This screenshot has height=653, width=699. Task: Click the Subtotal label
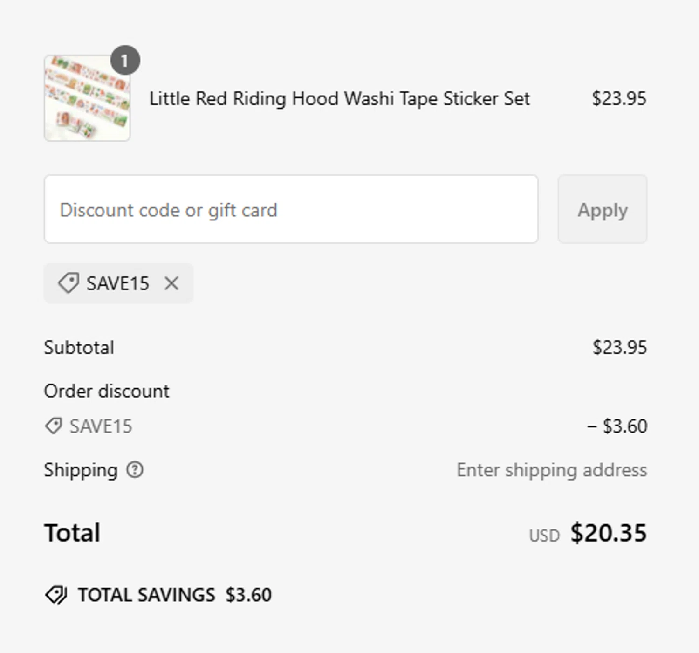(x=79, y=348)
